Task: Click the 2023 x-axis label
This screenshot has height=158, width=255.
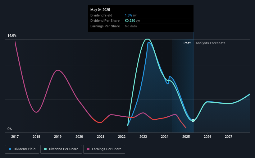Action: [x=143, y=137]
